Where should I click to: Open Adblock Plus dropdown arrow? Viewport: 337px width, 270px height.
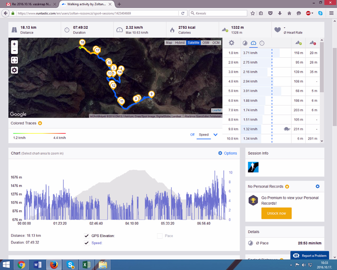click(313, 13)
